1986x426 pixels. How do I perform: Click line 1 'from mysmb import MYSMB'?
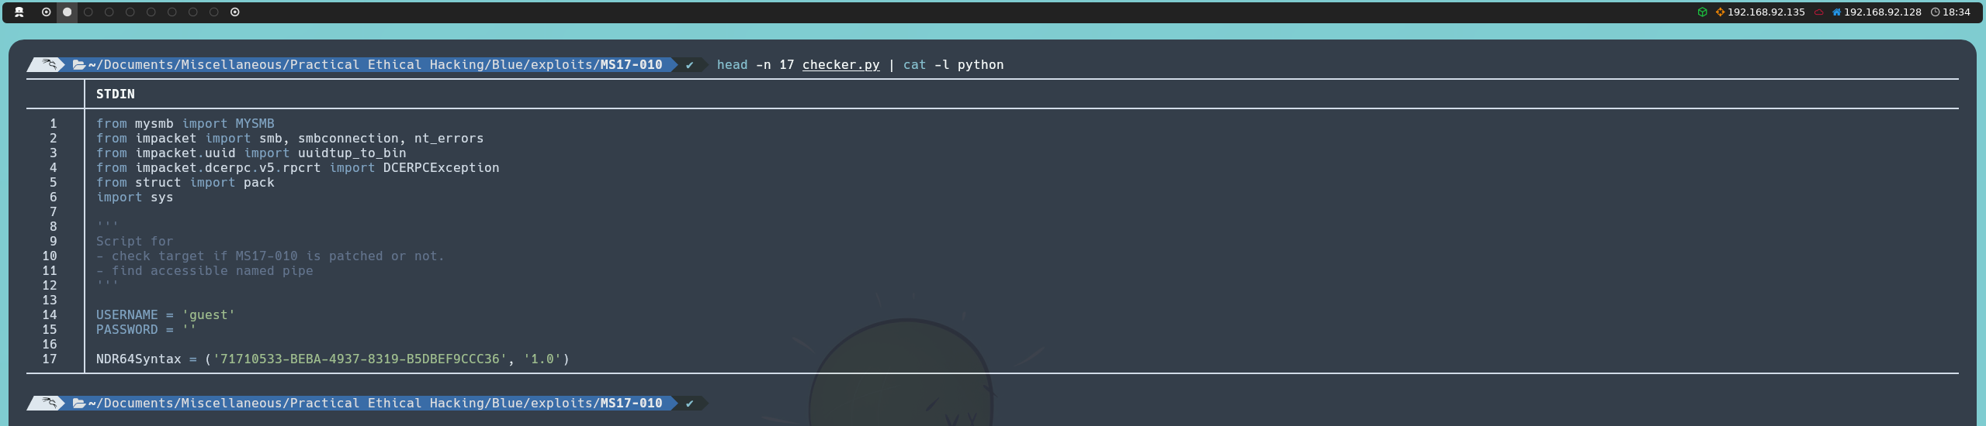point(185,123)
